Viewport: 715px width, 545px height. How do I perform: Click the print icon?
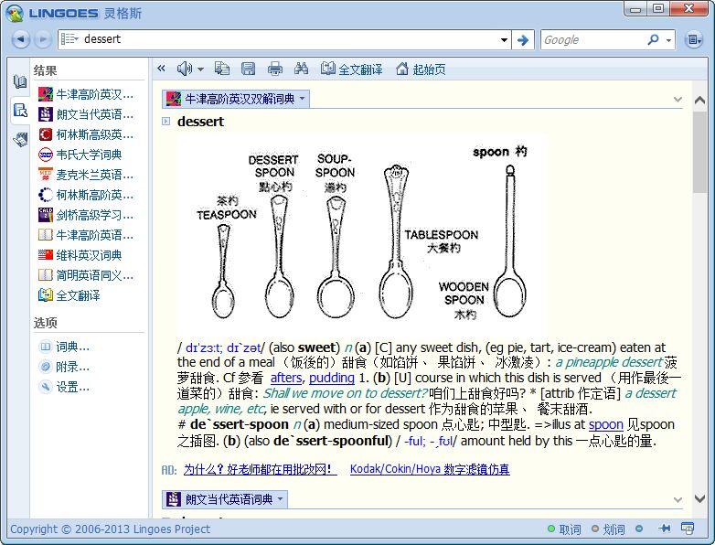[x=275, y=69]
